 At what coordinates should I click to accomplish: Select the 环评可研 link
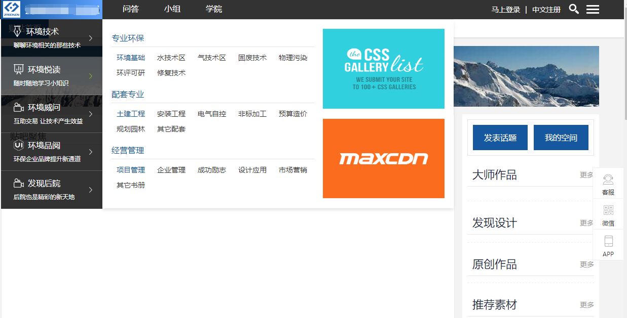pyautogui.click(x=131, y=73)
